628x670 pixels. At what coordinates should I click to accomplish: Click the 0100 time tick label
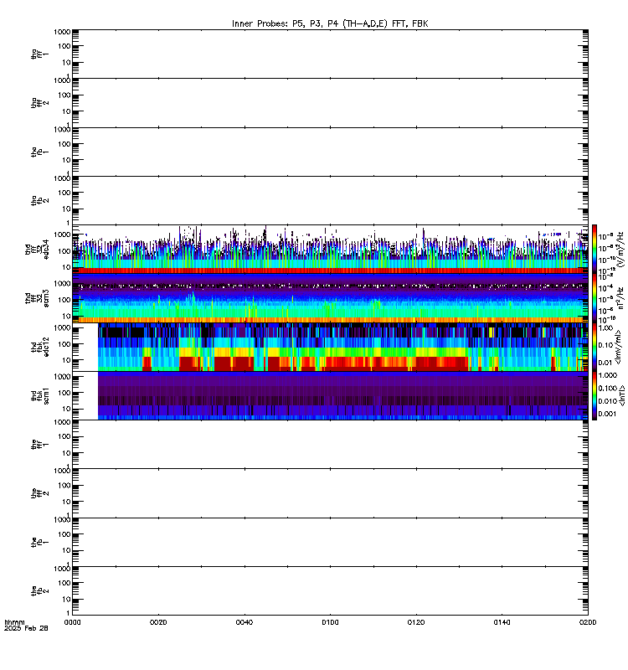click(x=330, y=622)
